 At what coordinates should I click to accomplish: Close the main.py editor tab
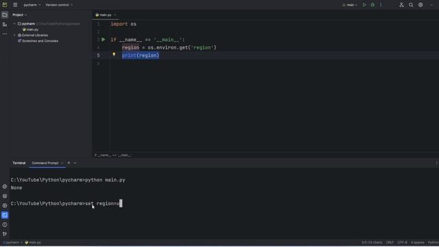[115, 15]
